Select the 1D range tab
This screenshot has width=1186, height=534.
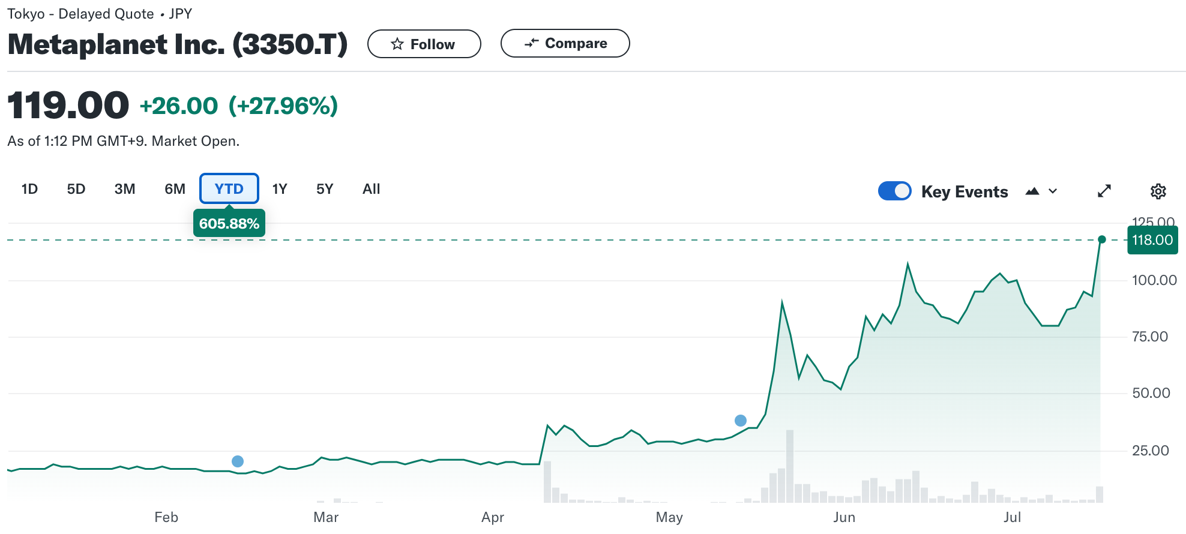[29, 189]
